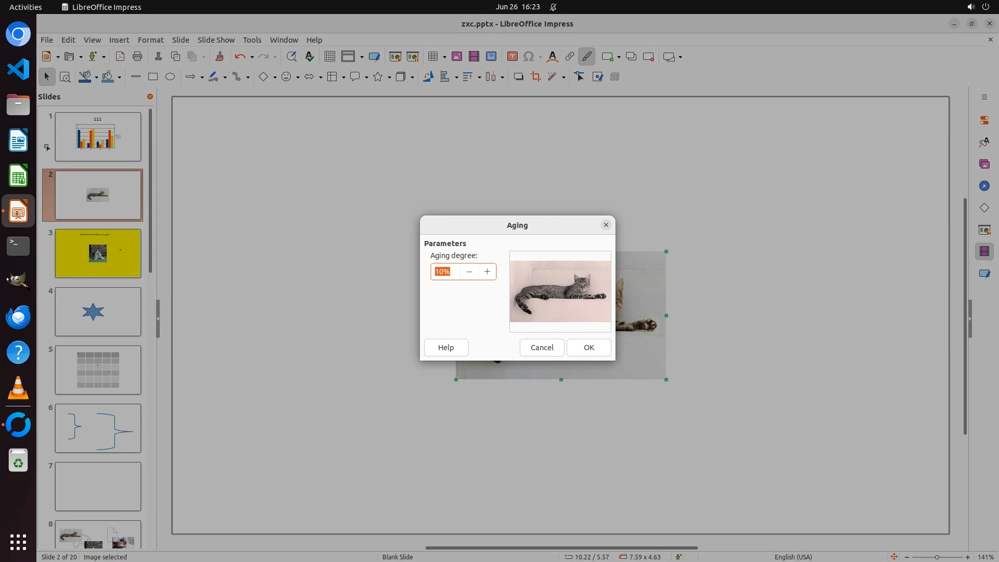Select the Crop Image tool
999x562 pixels.
tap(535, 77)
